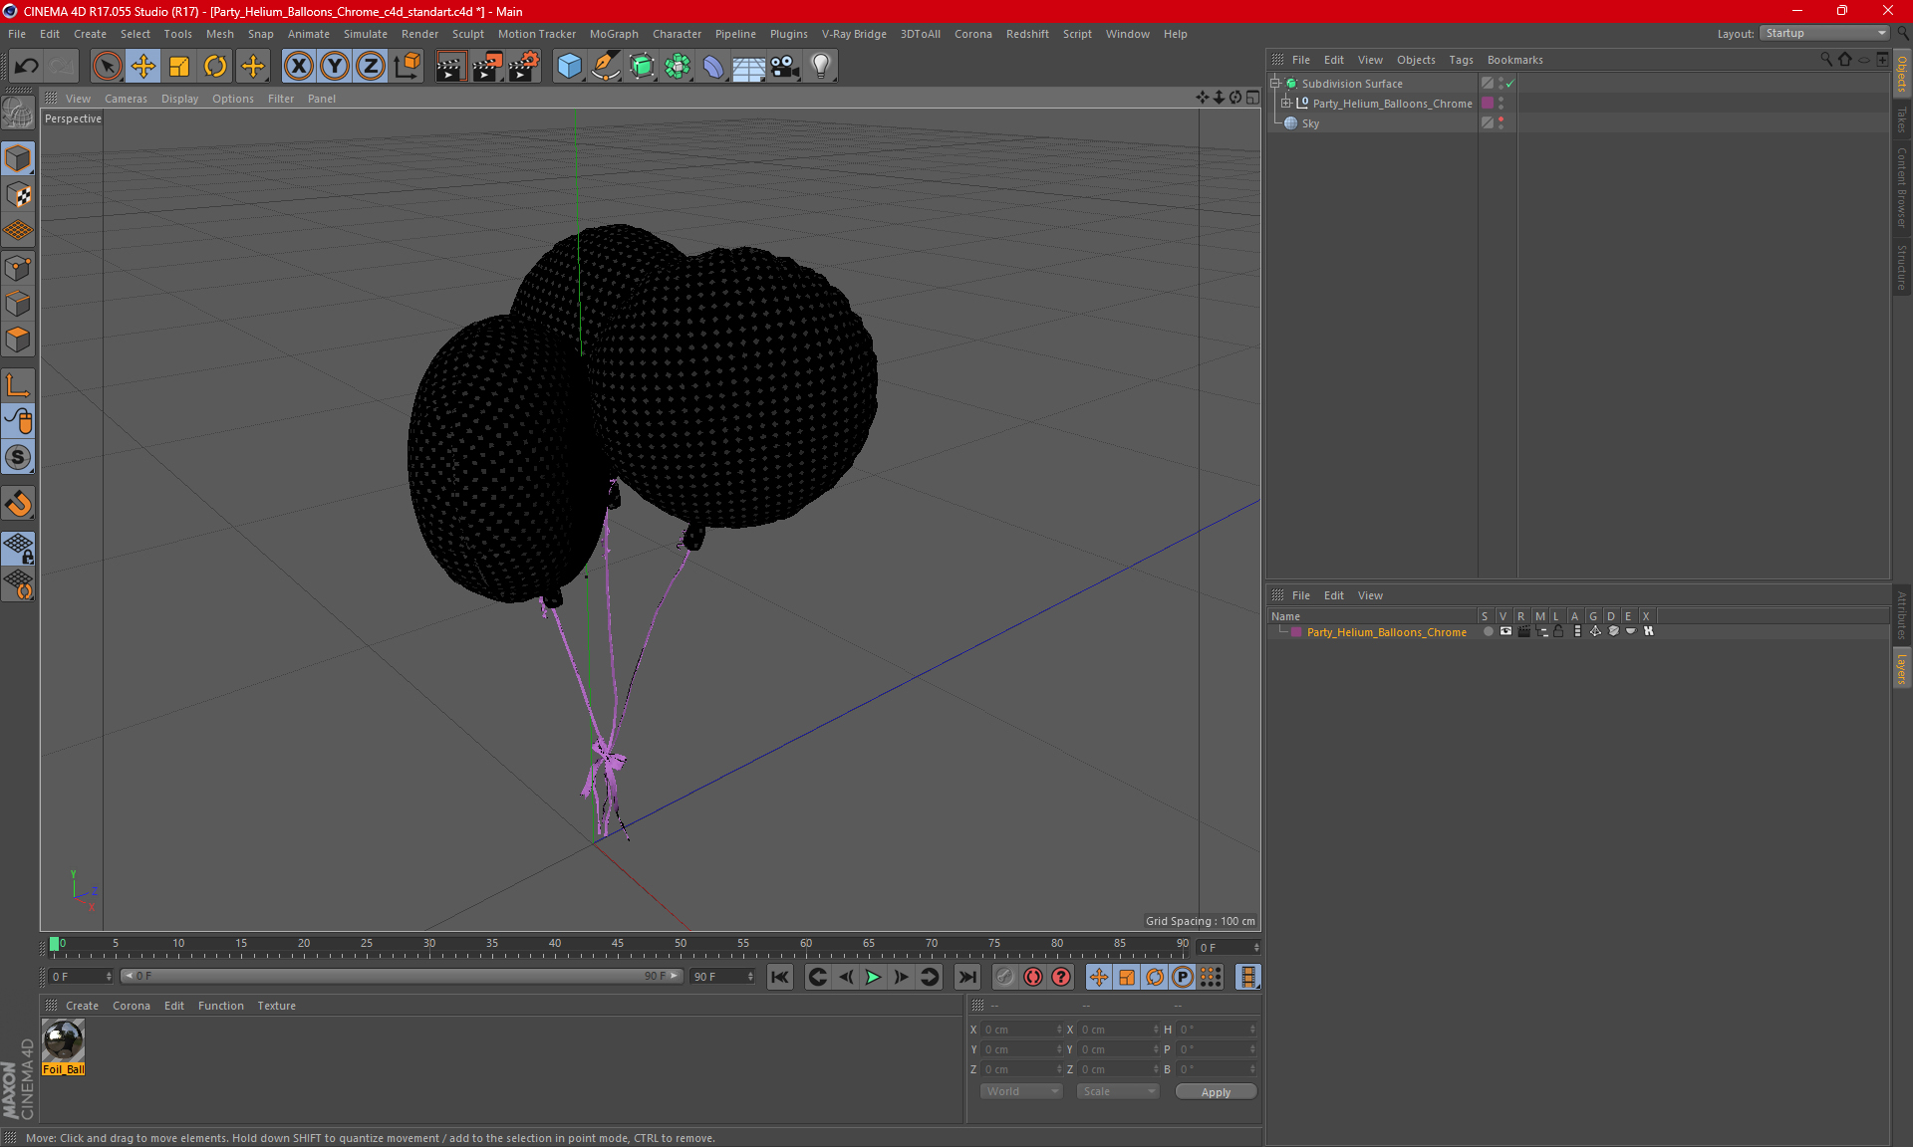Click the coordinate system icon
Screen dimensions: 1913x1147
(408, 66)
